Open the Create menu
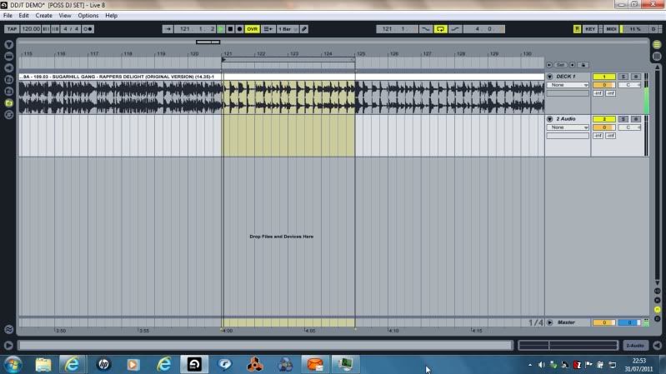 pyautogui.click(x=43, y=16)
